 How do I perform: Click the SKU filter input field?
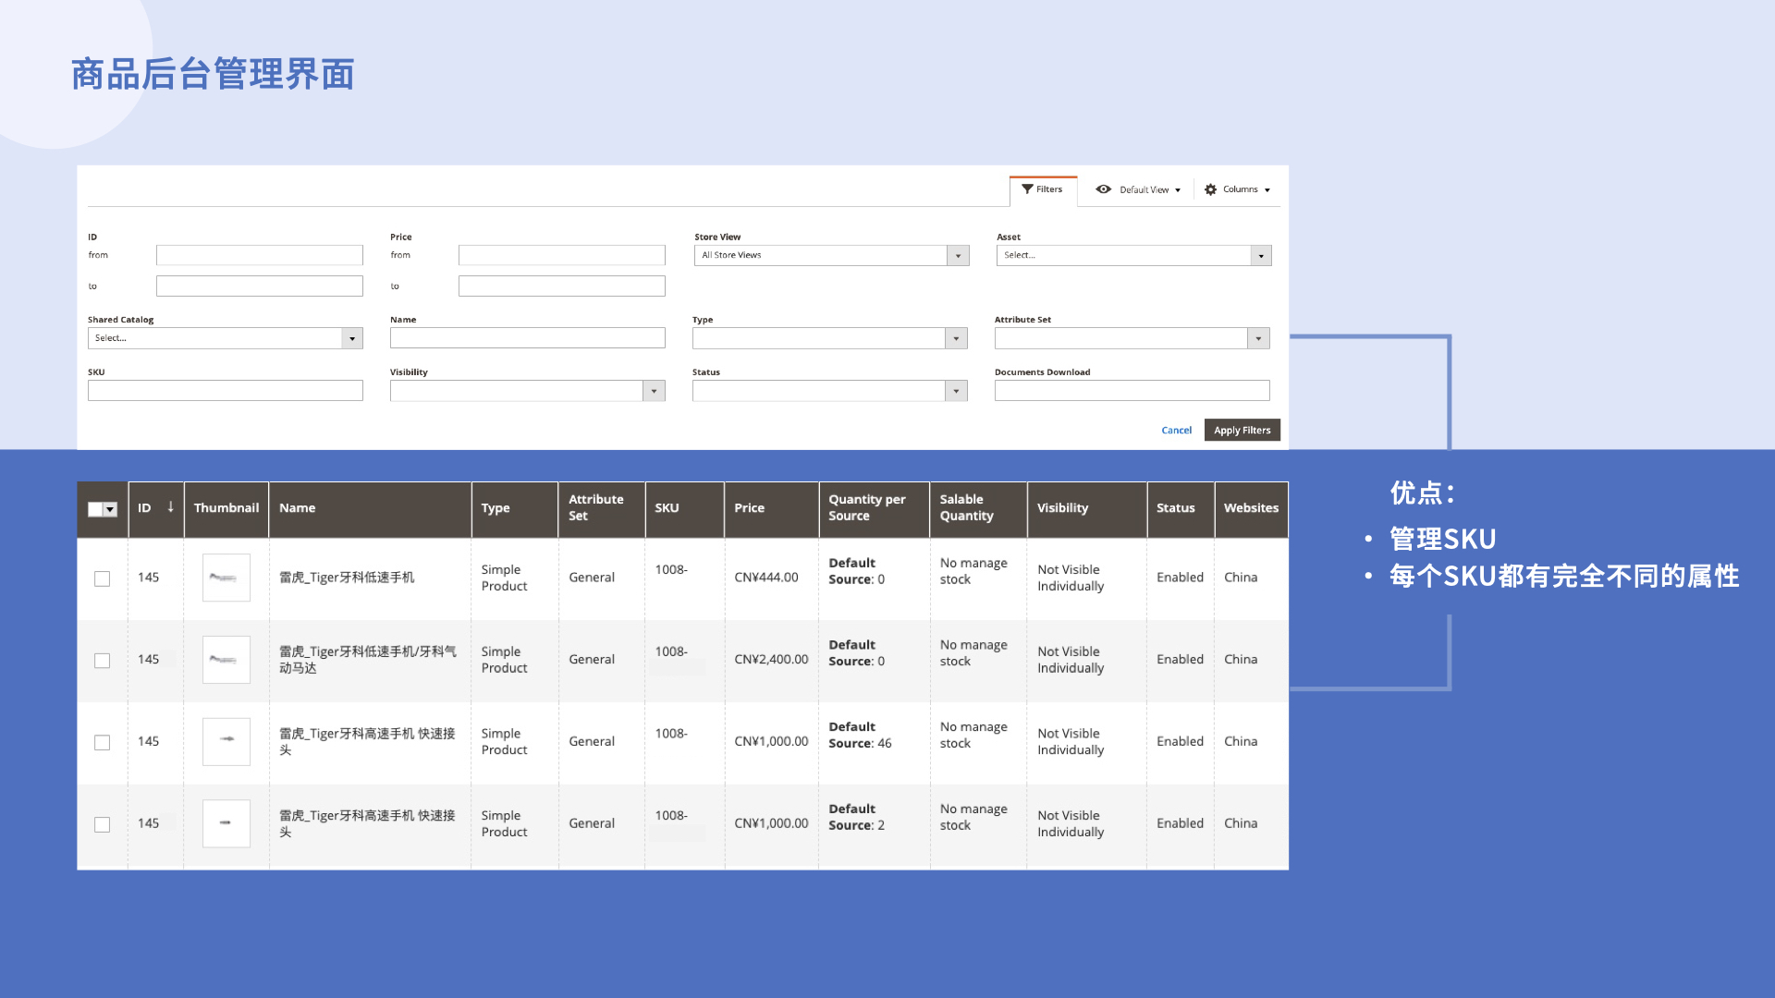[226, 391]
